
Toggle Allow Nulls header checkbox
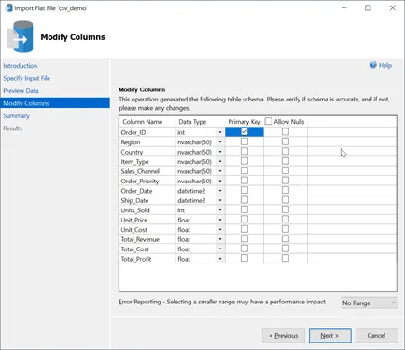click(268, 121)
